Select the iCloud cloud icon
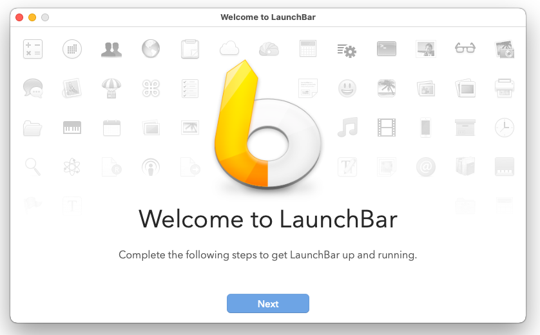Image resolution: width=540 pixels, height=335 pixels. [229, 48]
